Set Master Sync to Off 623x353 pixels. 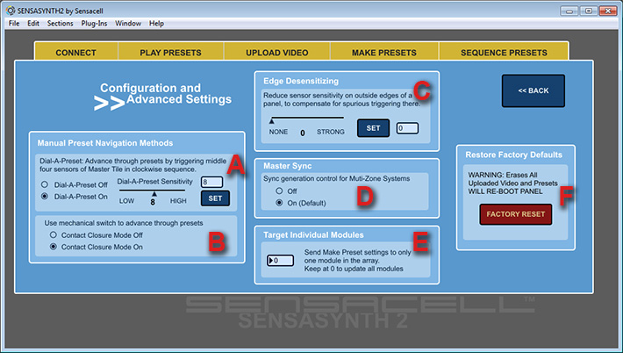click(279, 191)
